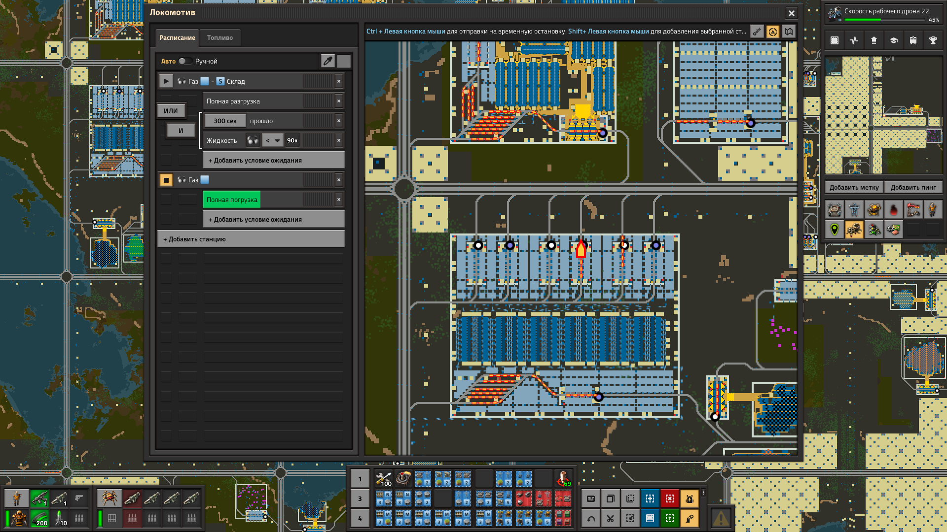
Task: Toggle ALT info mode shortcut
Action: [591, 499]
